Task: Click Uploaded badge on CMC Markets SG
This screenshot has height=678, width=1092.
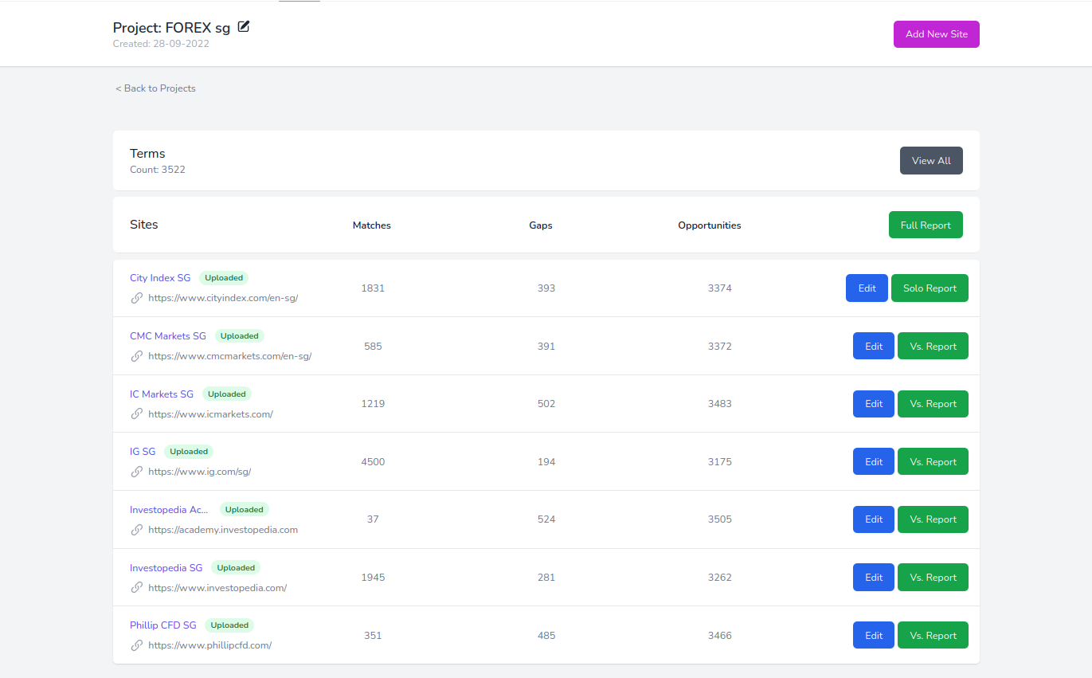Action: coord(240,336)
